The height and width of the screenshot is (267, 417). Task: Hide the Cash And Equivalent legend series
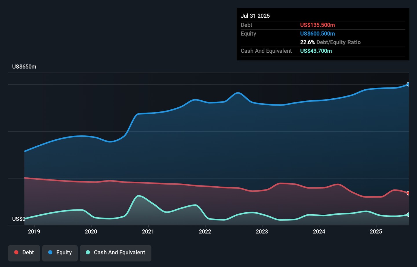[x=116, y=253]
